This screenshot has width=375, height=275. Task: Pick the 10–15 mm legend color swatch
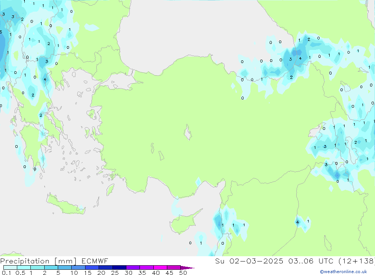[78, 267]
